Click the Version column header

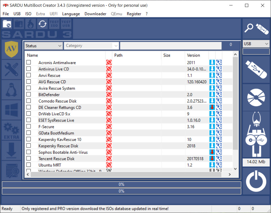(x=194, y=55)
